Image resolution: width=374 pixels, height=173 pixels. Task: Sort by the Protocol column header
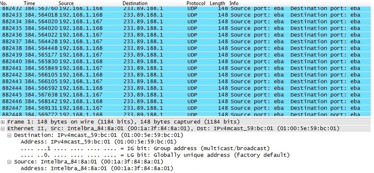pyautogui.click(x=196, y=3)
